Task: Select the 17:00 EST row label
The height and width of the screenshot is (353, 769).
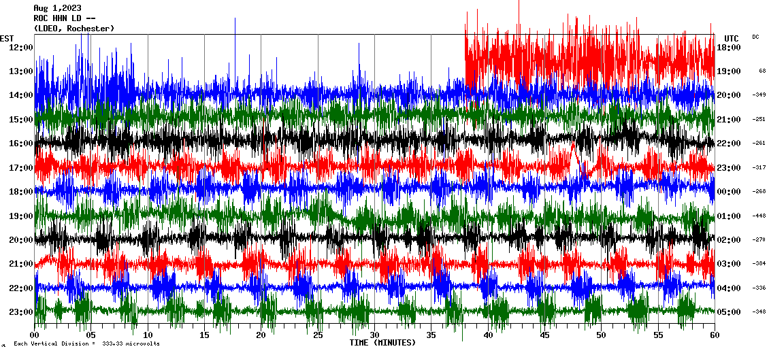Action: [x=20, y=167]
